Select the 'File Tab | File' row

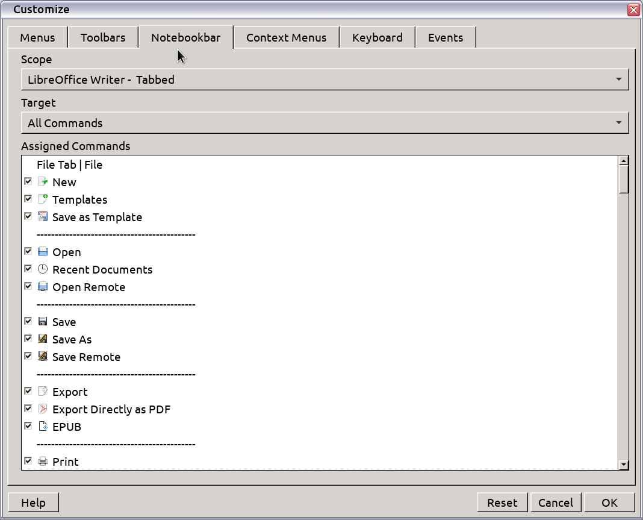click(319, 164)
